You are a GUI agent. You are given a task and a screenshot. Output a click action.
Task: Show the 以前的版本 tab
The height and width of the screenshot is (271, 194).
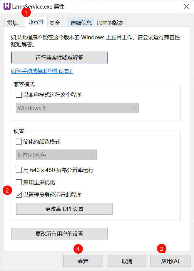click(110, 23)
